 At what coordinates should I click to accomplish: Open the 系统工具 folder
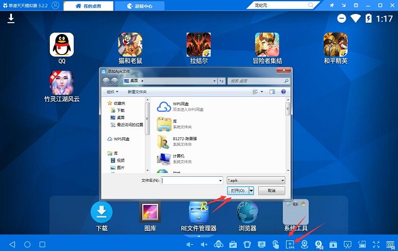click(296, 212)
